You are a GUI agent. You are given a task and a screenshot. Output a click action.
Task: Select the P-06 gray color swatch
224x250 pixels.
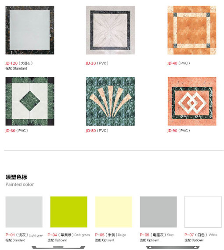pyautogui.click(x=158, y=212)
